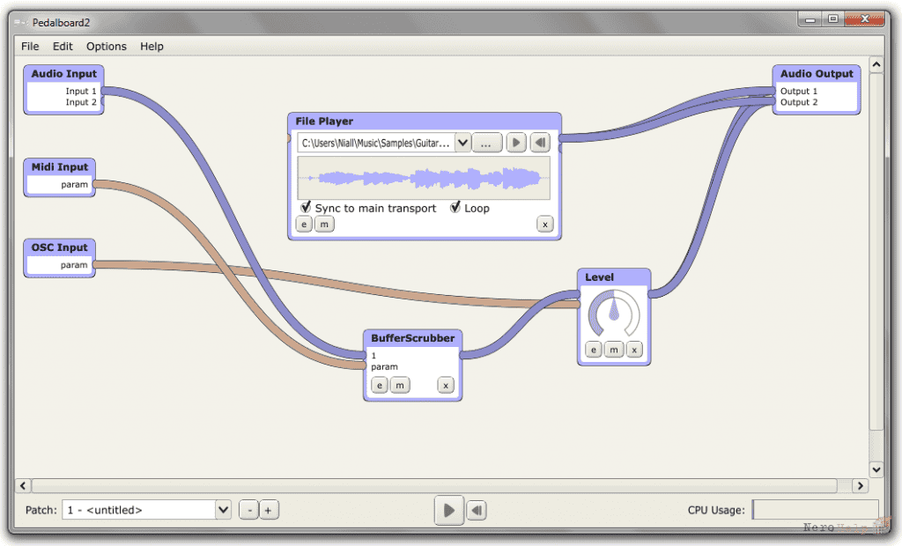Screen dimensions: 902x546
Task: Open File Player mappings m button
Action: click(324, 224)
